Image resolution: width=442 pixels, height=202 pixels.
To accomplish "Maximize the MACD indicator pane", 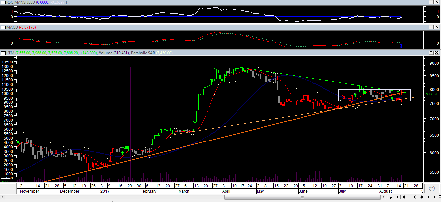I will pos(431,27).
